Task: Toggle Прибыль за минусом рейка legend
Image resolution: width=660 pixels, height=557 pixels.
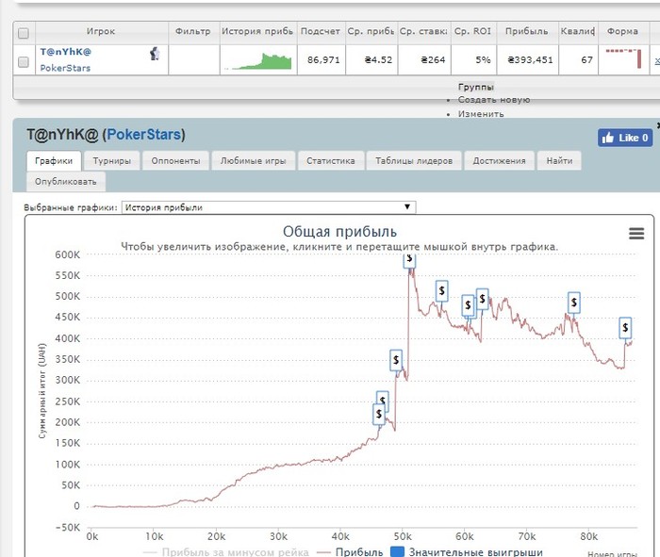Action: tap(226, 552)
